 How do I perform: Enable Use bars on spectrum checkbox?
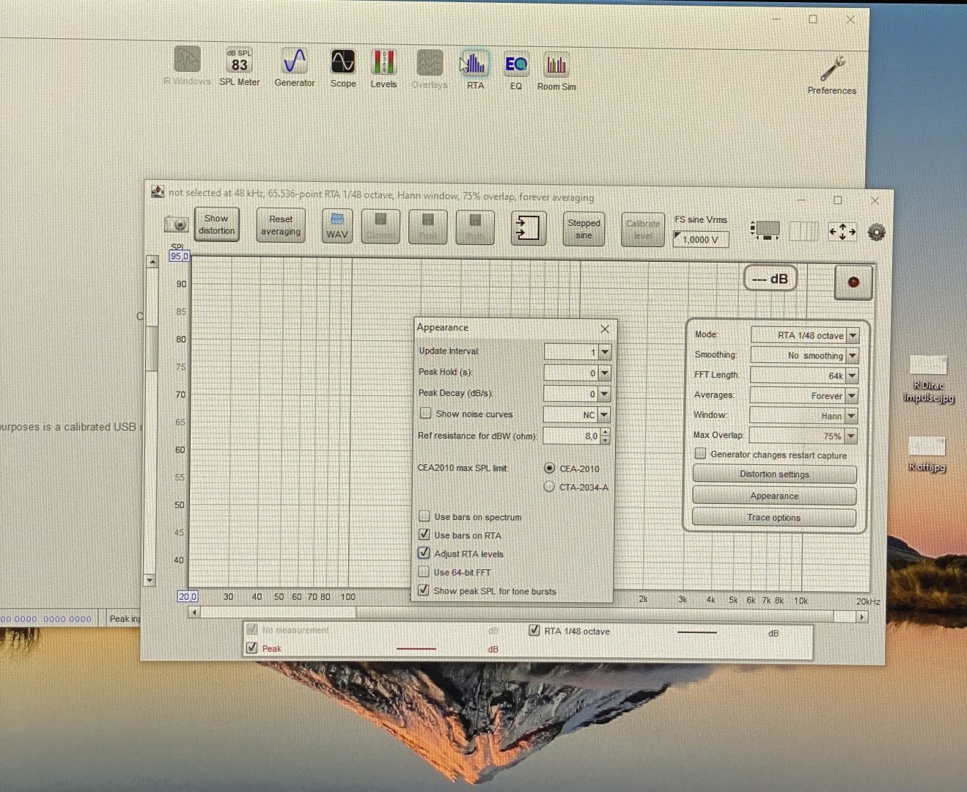coord(424,516)
